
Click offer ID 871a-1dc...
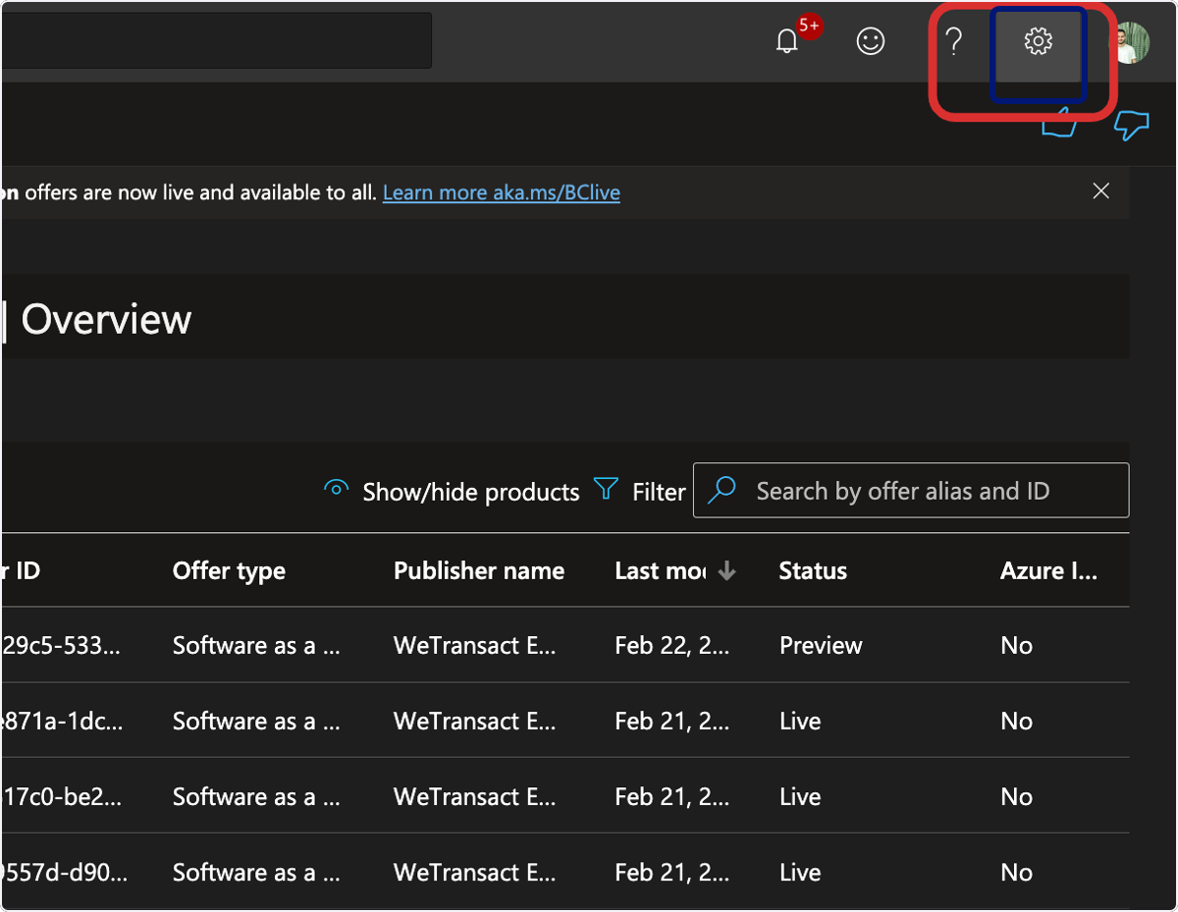(62, 721)
